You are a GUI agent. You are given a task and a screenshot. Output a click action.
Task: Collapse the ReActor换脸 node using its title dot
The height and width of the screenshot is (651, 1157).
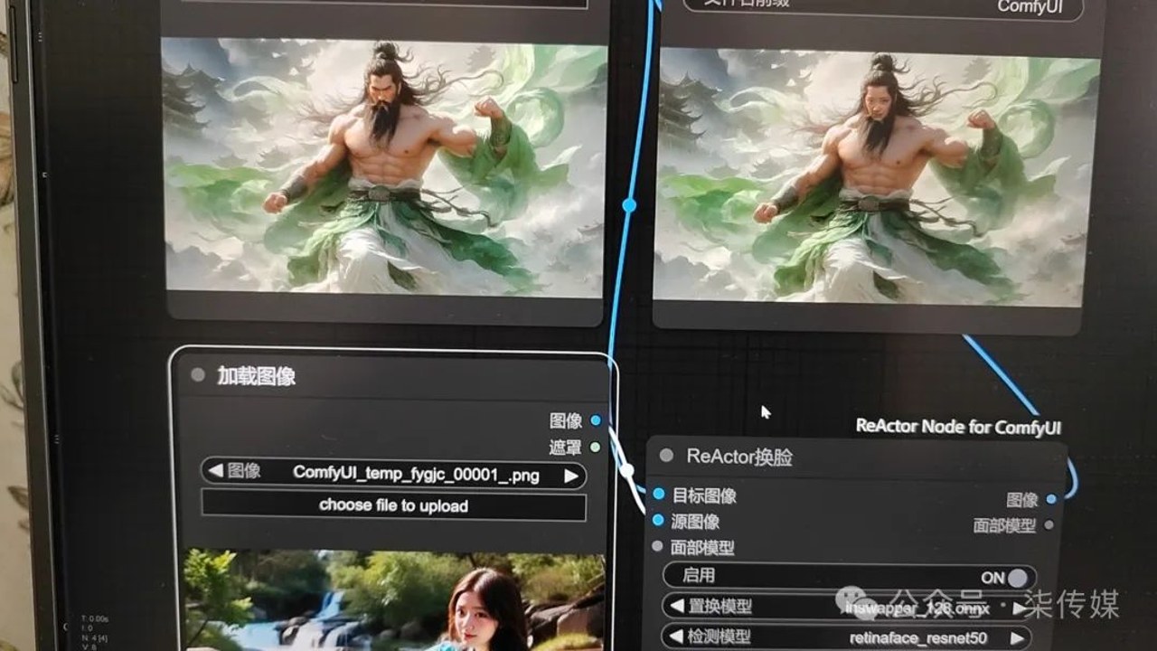667,456
